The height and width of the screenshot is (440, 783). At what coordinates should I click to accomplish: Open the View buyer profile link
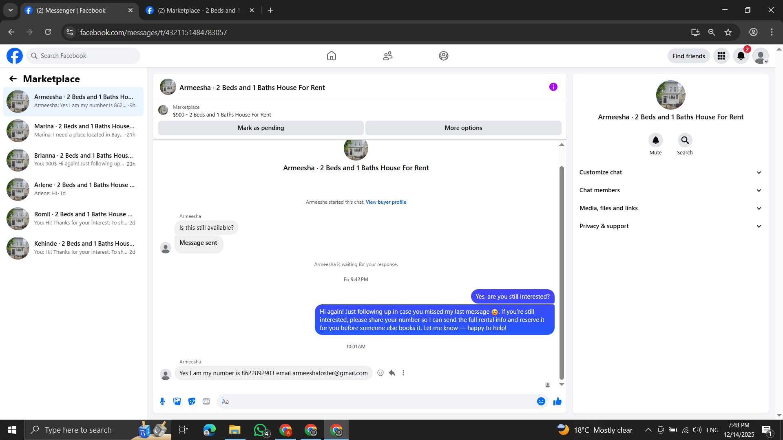[386, 202]
